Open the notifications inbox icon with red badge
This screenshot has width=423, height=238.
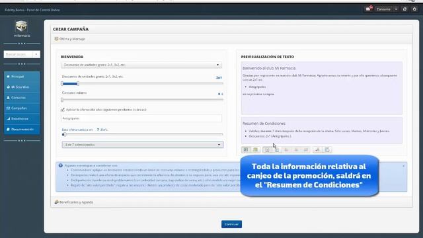tap(369, 9)
